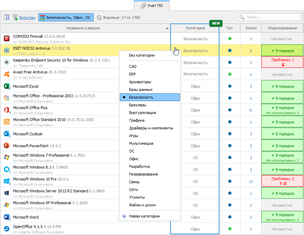
Task: Click the type dot for OpenOffice 4.1.5
Action: pyautogui.click(x=230, y=229)
